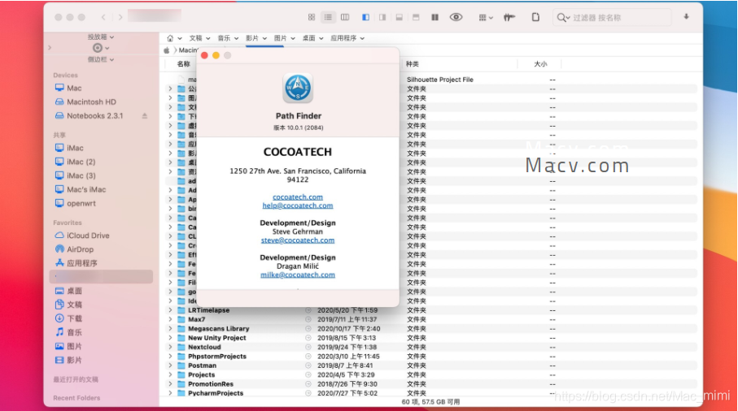This screenshot has width=738, height=411.
Task: Select the PhpstormProjects folder row
Action: pos(430,357)
